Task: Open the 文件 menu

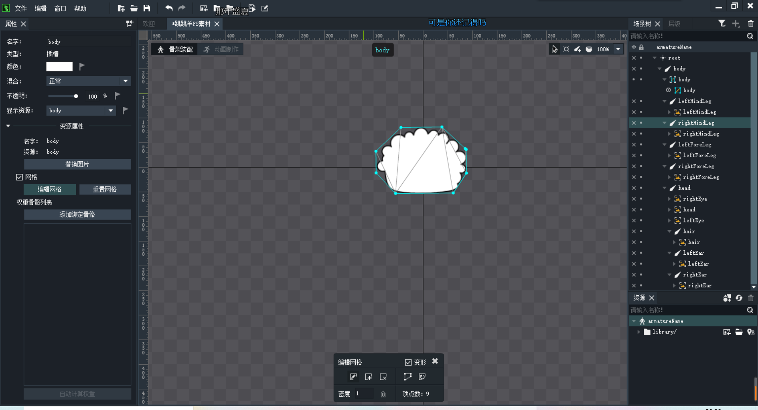Action: coord(21,8)
